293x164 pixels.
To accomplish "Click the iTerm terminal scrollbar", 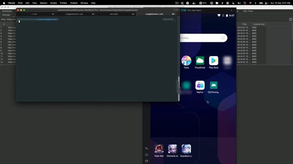I will [x=179, y=88].
